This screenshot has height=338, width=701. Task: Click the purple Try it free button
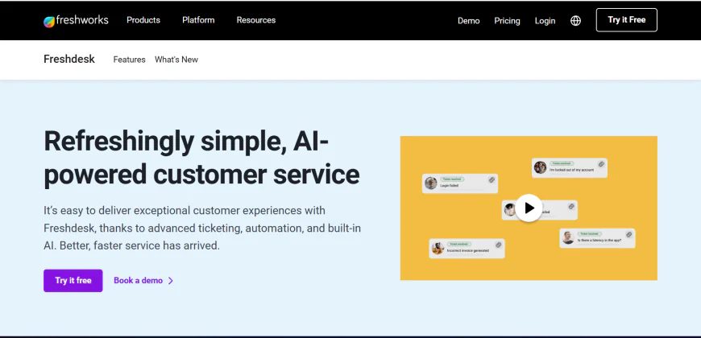pyautogui.click(x=73, y=280)
